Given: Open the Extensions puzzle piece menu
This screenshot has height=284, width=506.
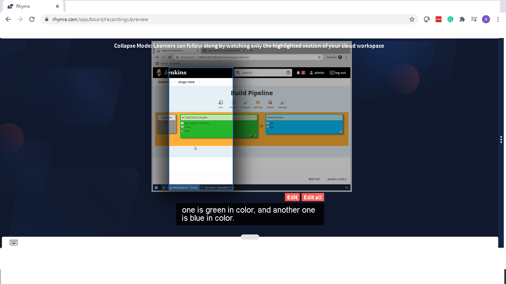Looking at the screenshot, I should pos(462,19).
